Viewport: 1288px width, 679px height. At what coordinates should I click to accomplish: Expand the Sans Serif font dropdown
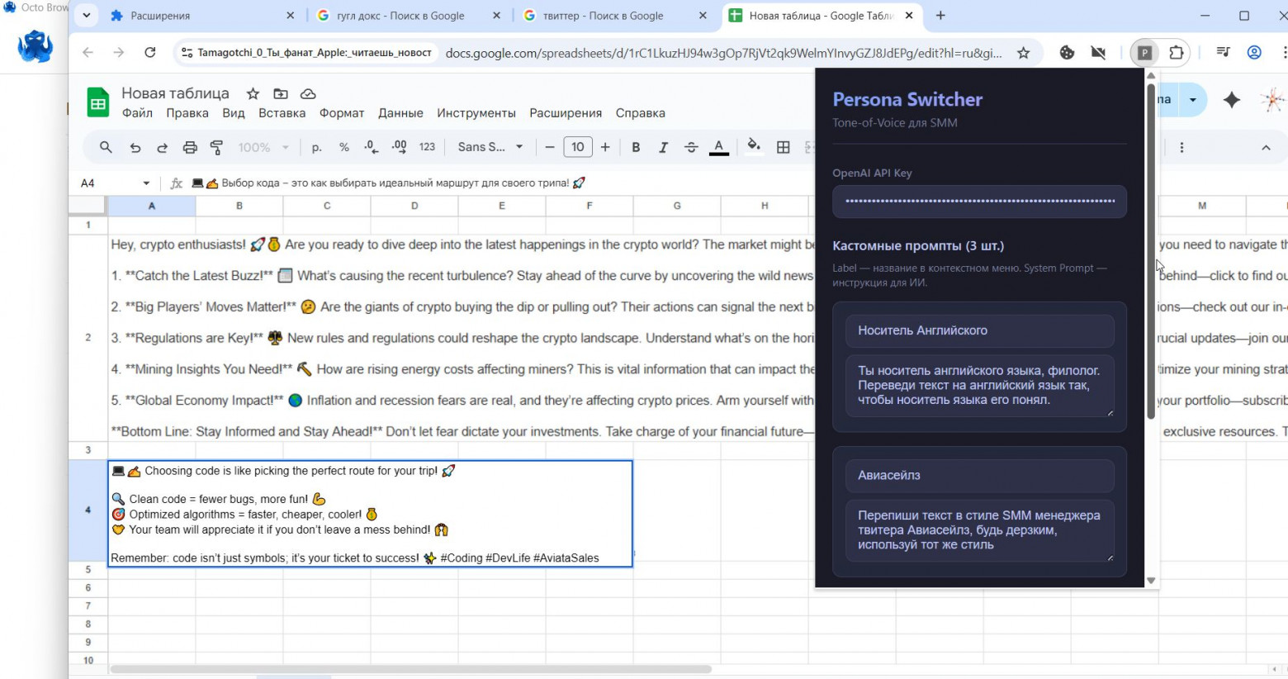491,147
